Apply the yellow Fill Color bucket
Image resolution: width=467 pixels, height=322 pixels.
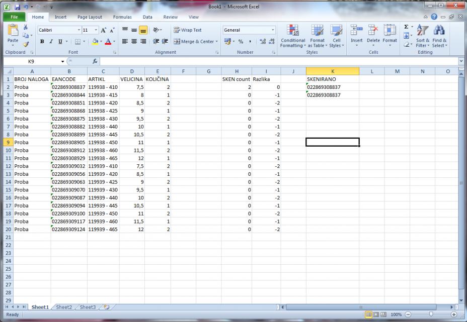95,41
